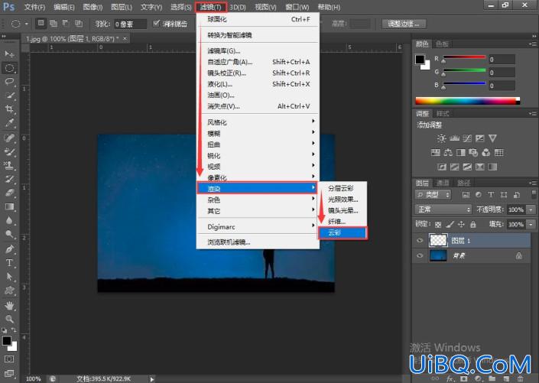Image resolution: width=539 pixels, height=383 pixels.
Task: Choose 云彩 in the 渲染 submenu
Action: pos(343,232)
